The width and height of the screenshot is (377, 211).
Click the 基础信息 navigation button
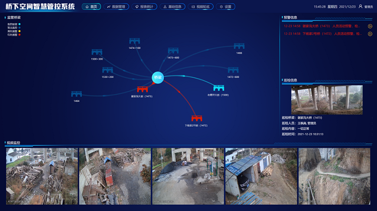coord(172,7)
